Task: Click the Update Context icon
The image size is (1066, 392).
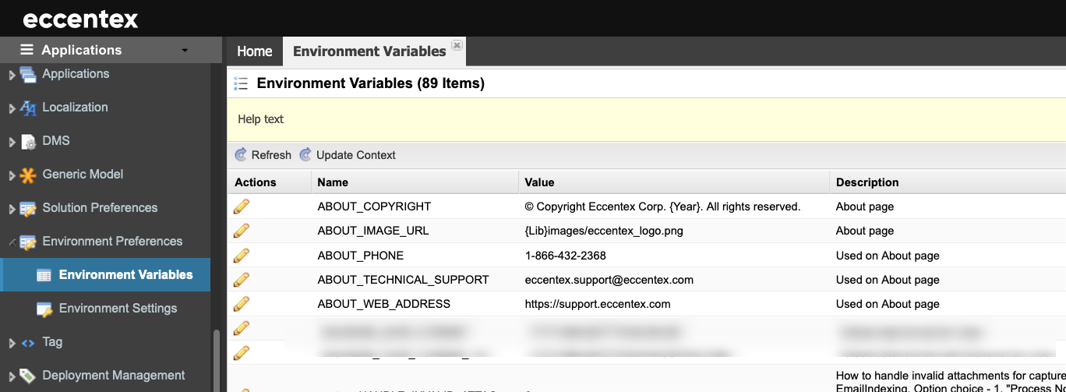Action: (305, 155)
